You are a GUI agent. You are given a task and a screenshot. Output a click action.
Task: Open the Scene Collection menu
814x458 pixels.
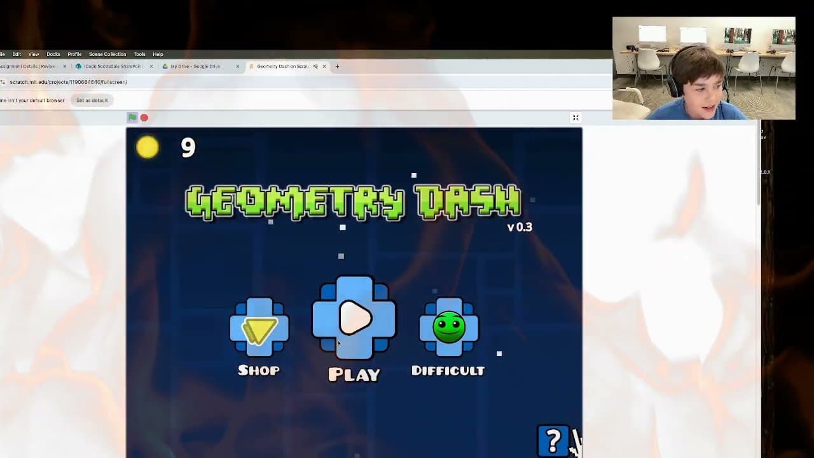[x=107, y=54]
